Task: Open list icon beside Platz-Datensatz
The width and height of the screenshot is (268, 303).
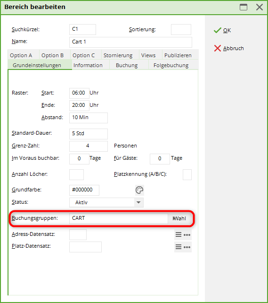Action: [179, 247]
